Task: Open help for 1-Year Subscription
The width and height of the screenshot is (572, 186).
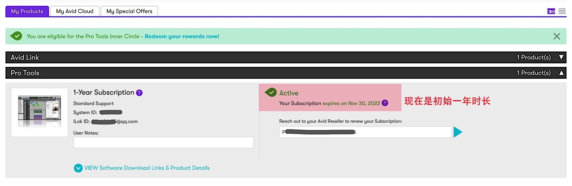Action: point(139,93)
